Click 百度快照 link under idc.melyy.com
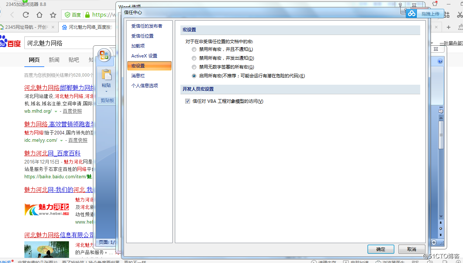The height and width of the screenshot is (263, 463). pos(78,140)
